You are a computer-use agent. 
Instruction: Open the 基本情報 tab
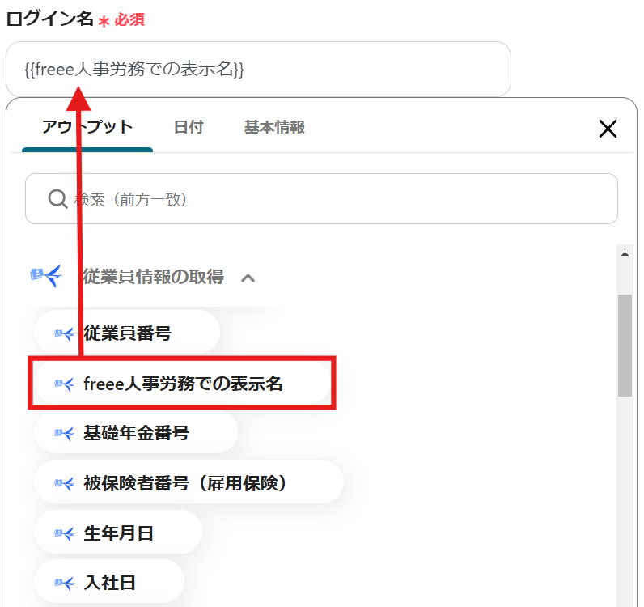coord(274,127)
